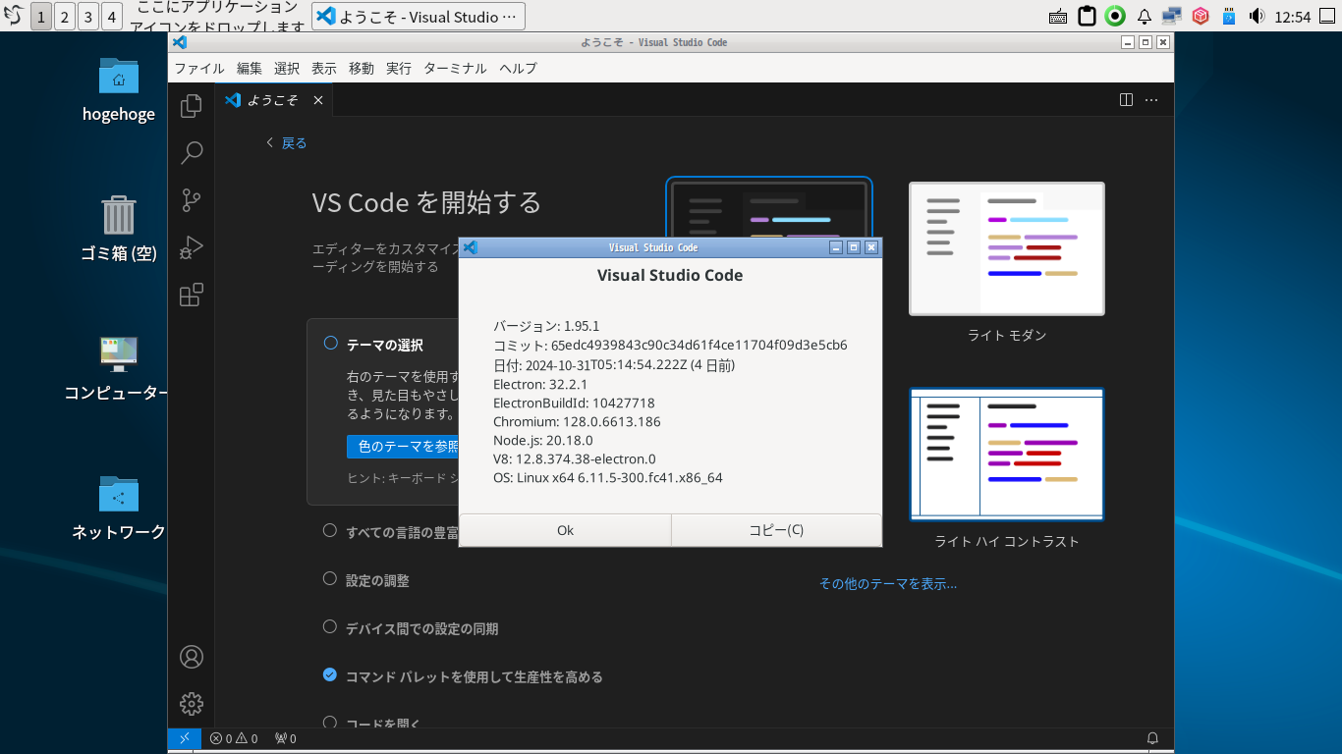Choose the ライト ハイ コントラスト theme preview
Image resolution: width=1342 pixels, height=754 pixels.
coord(1007,454)
